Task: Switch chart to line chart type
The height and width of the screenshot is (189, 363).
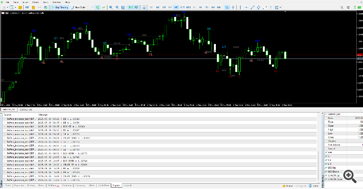Action: pos(104,7)
